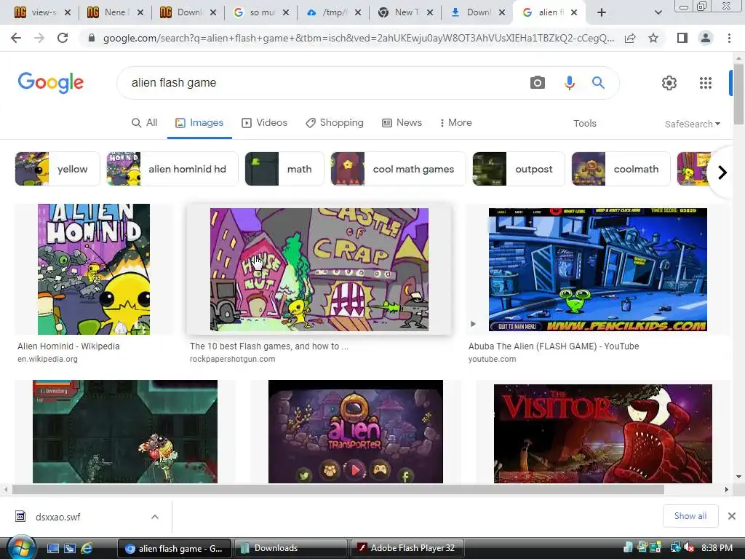Open the Chrome profile avatar
Image resolution: width=745 pixels, height=559 pixels.
tap(706, 38)
